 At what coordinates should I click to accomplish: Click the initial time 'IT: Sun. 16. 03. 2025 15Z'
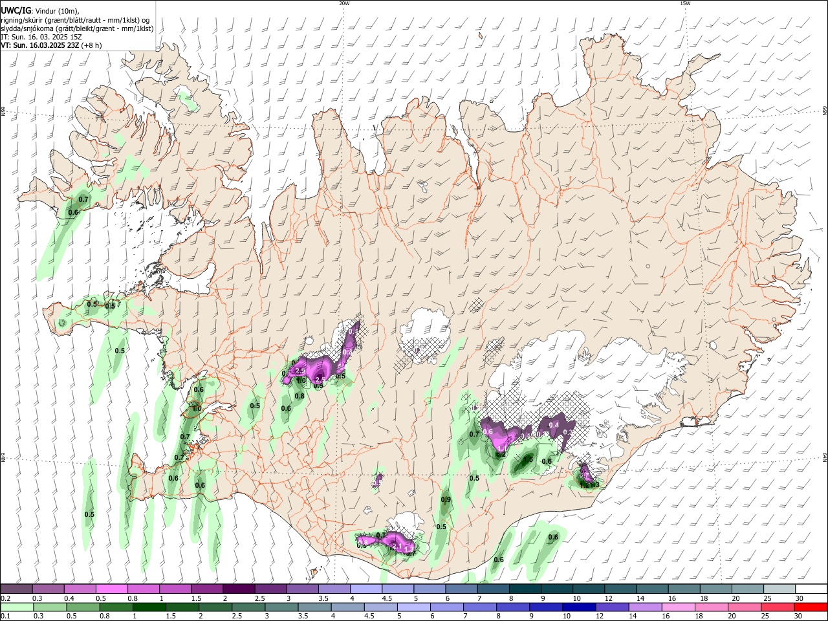click(41, 37)
